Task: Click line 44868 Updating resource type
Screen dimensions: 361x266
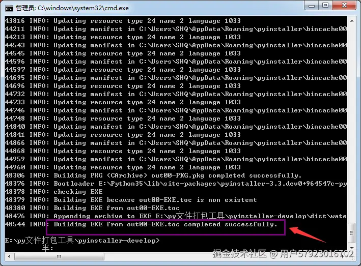Action: [123, 151]
